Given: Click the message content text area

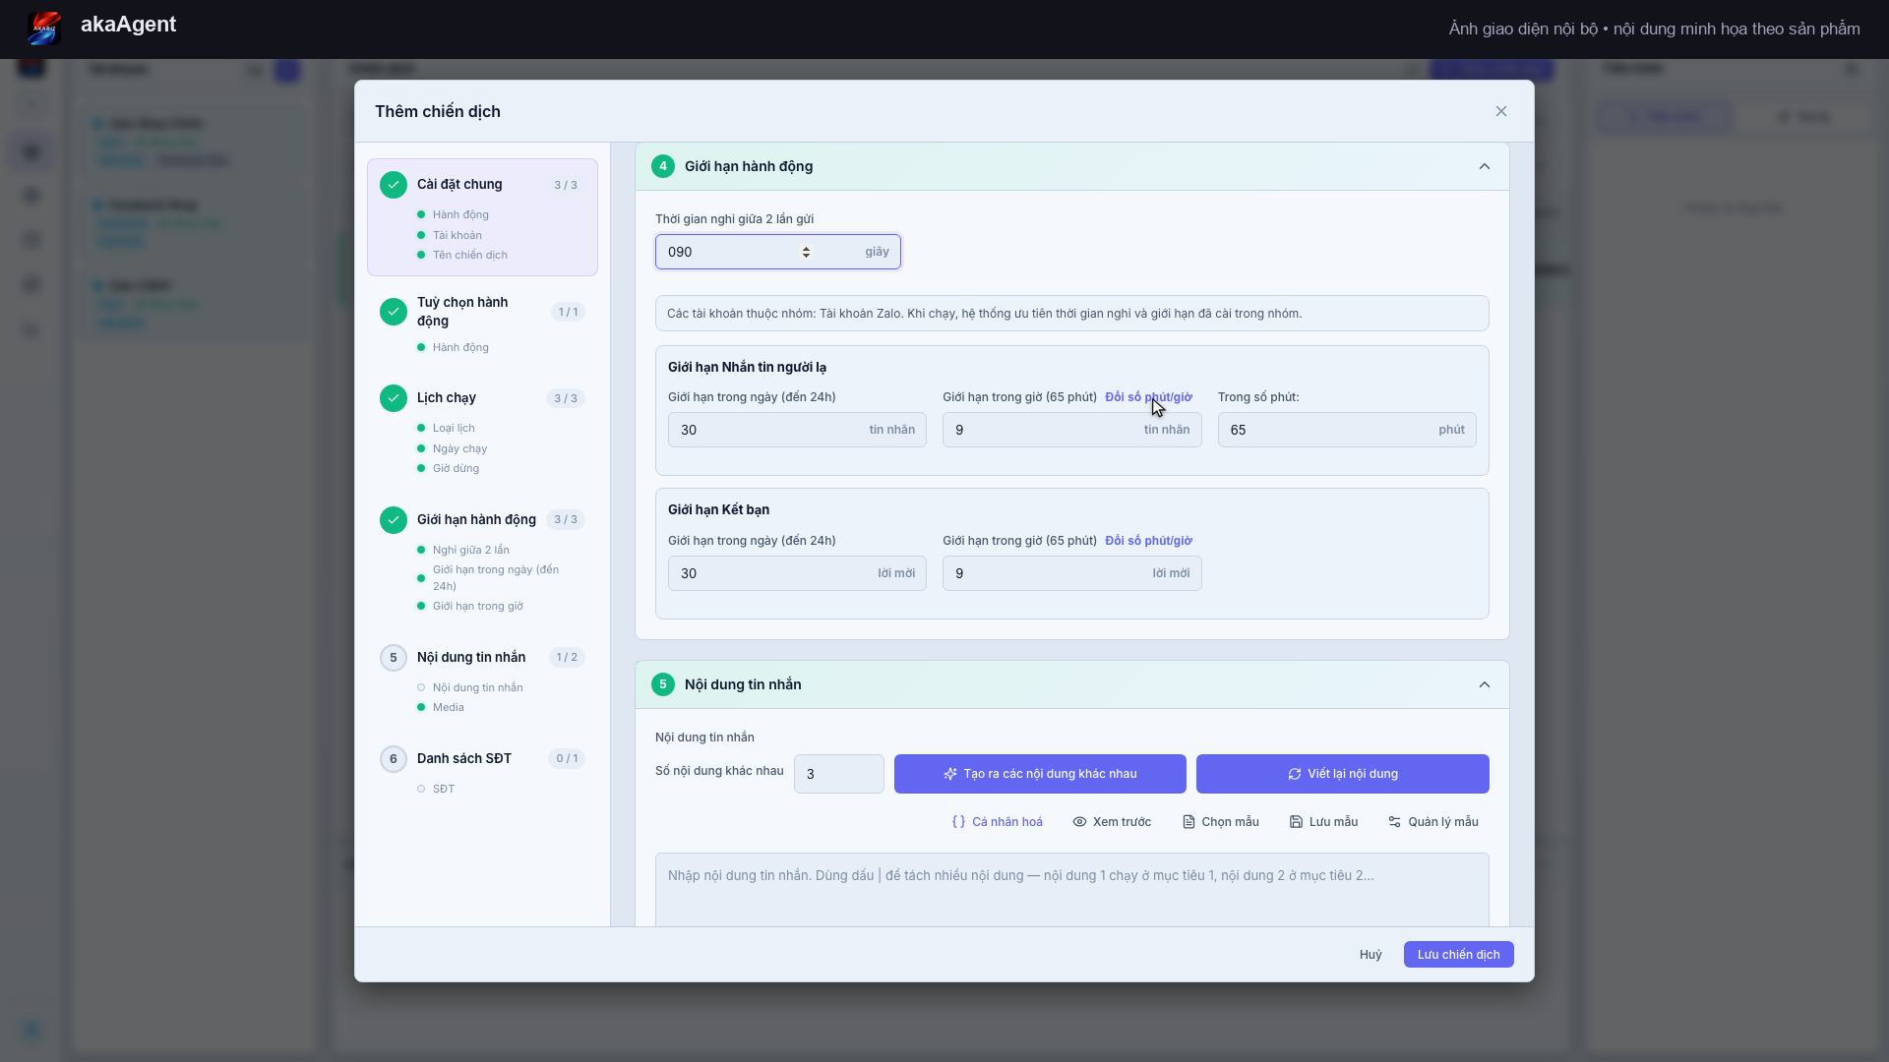Looking at the screenshot, I should 1072,889.
